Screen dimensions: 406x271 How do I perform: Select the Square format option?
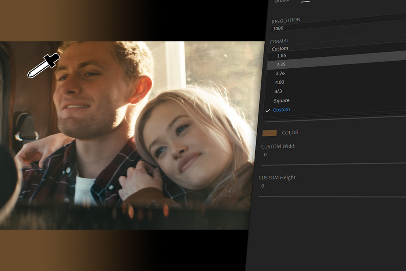282,100
